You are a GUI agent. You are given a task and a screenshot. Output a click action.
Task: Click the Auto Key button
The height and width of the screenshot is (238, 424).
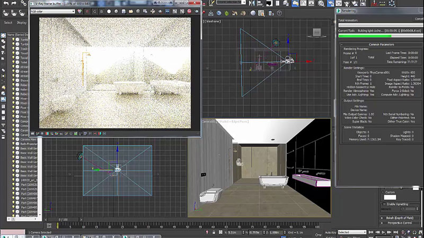(x=330, y=232)
